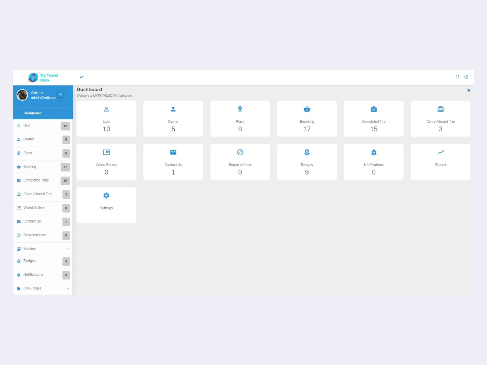
Task: Click the power logout icon
Action: 466,77
